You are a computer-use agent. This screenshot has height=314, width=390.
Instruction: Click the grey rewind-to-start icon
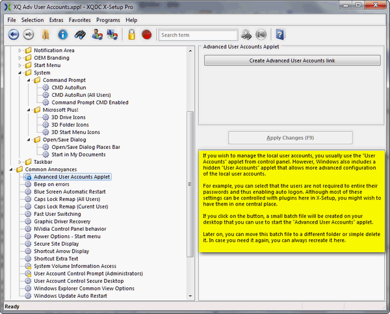coord(261,34)
